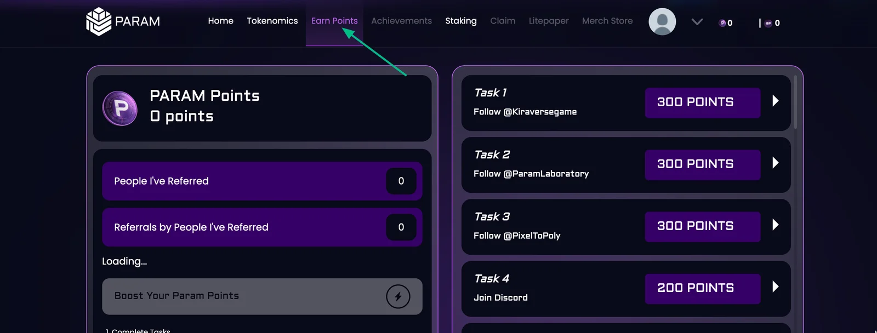877x333 pixels.
Task: Click the 0 points balance text
Action: point(181,116)
